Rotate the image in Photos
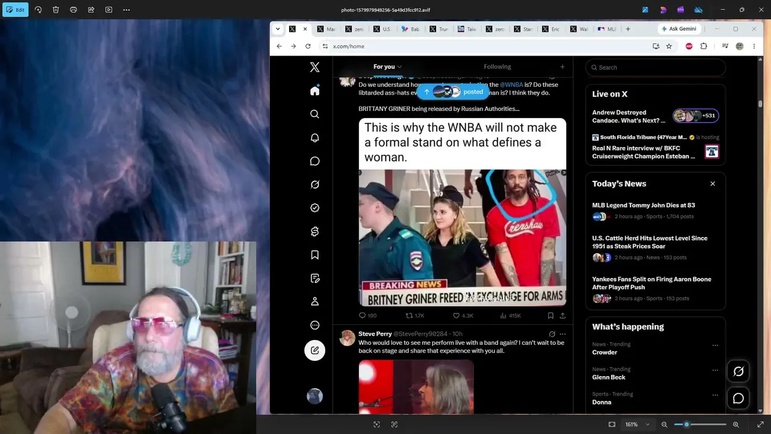Screen dimensions: 771x434 [x=38, y=10]
